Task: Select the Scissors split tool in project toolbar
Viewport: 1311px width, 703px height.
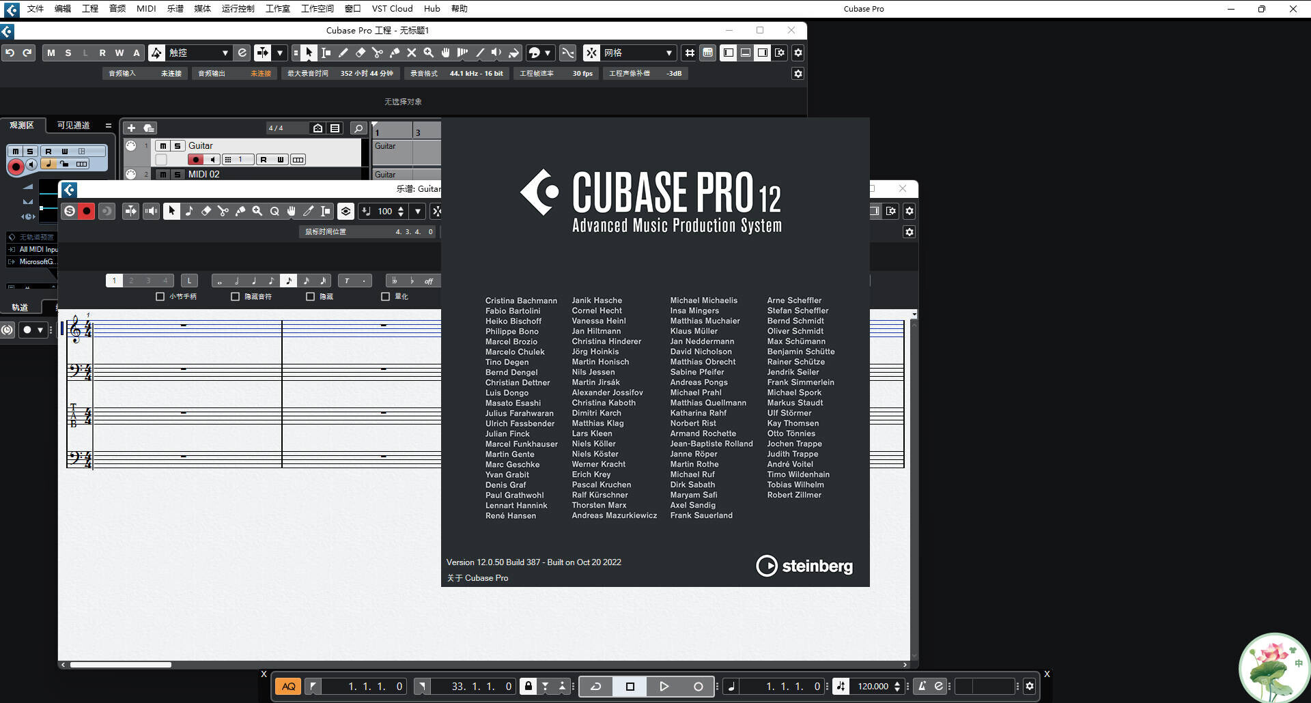Action: 378,53
